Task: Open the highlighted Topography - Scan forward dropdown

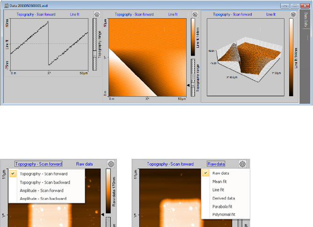Action: click(x=38, y=164)
